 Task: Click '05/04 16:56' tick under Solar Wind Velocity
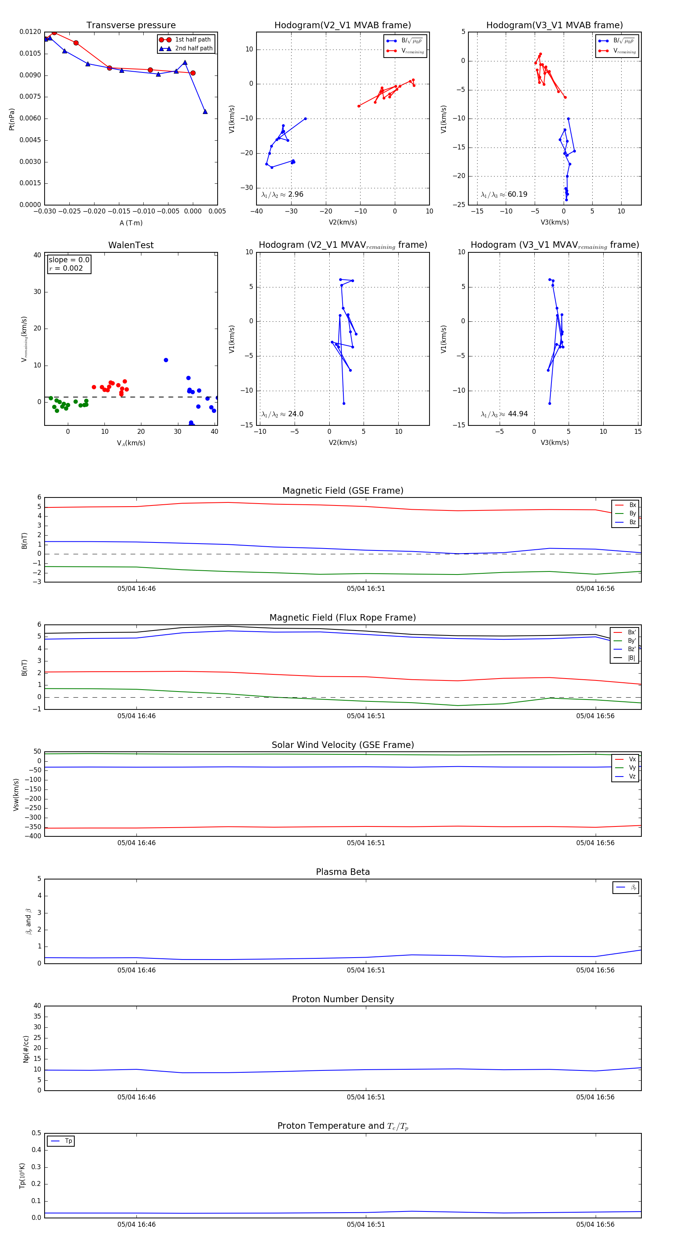(595, 843)
